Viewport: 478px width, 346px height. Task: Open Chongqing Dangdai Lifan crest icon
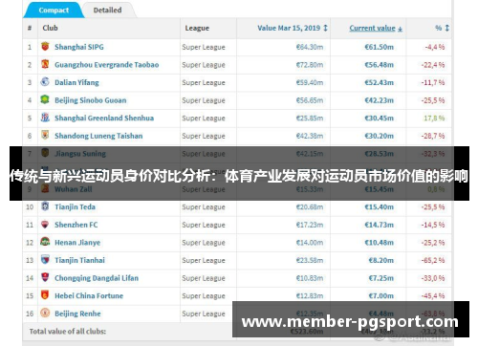45,277
